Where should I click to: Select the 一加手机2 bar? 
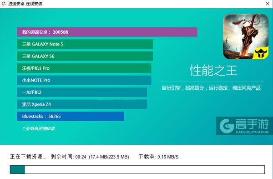tap(82, 92)
